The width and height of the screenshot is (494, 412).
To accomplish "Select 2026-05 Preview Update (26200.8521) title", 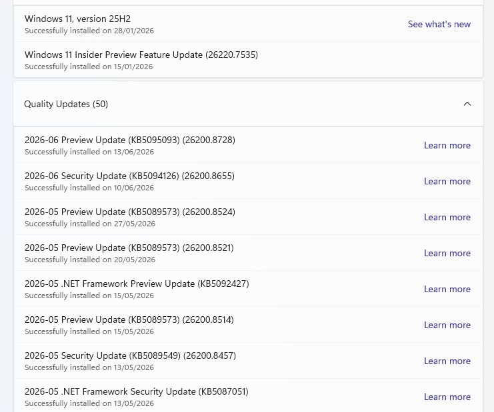I will pyautogui.click(x=129, y=248).
